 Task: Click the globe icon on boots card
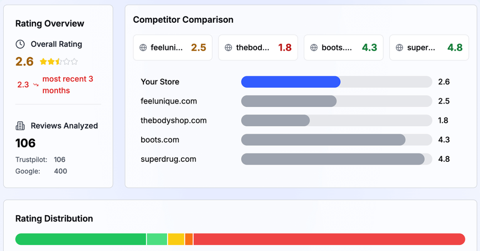[314, 48]
